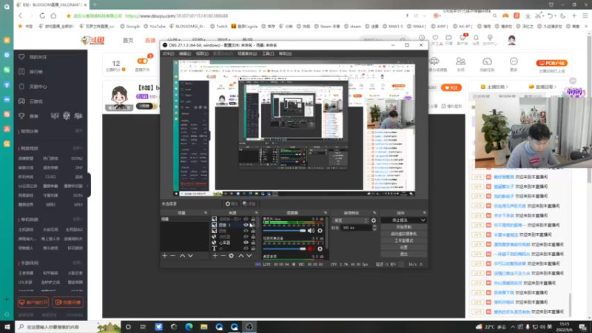This screenshot has height=333, width=592.
Task: Open 云游戏 in Douyu sidebar
Action: pos(31,101)
